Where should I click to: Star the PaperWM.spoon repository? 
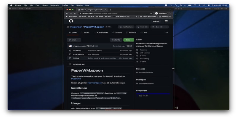click(x=156, y=27)
